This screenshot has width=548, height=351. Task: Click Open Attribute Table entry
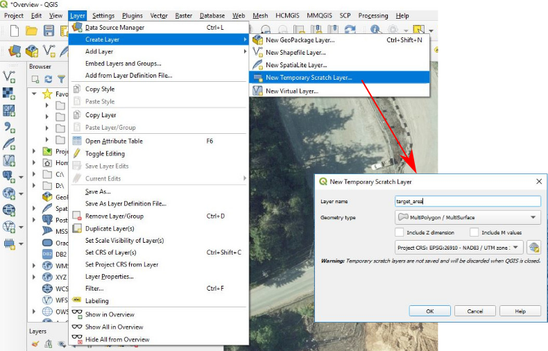click(159, 142)
